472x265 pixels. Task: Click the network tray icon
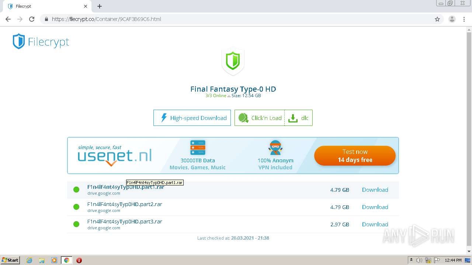point(428,260)
